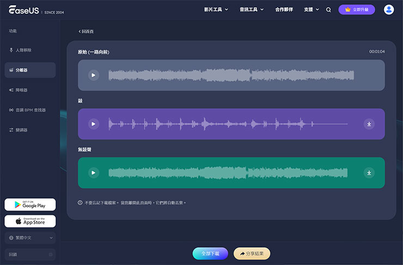Expand the 支援 support dropdown
403x265 pixels.
click(312, 10)
